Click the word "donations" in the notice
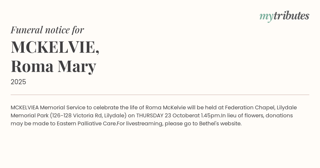 point(279,115)
